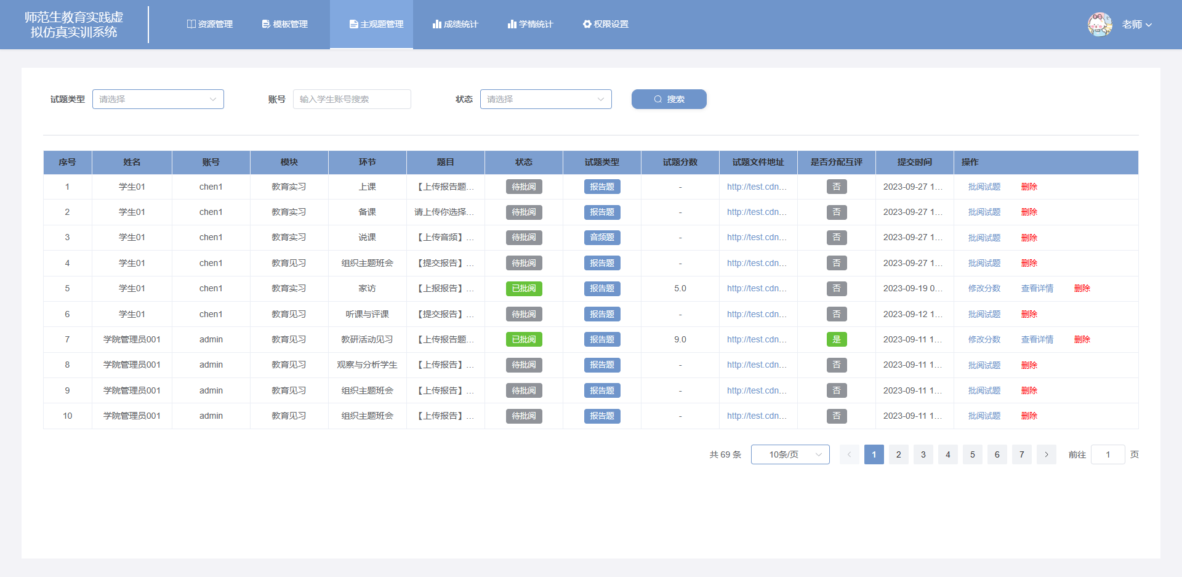The height and width of the screenshot is (577, 1182).
Task: Delete row 1 with 删除 link
Action: point(1029,187)
